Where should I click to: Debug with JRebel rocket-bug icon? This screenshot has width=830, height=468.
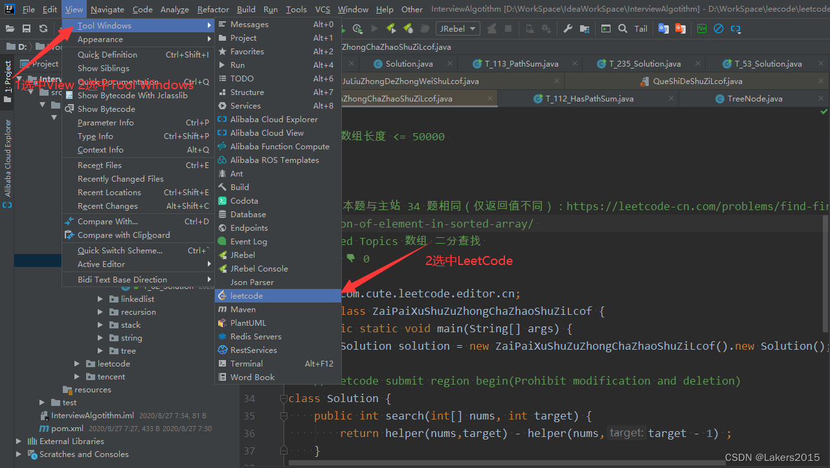[x=408, y=28]
